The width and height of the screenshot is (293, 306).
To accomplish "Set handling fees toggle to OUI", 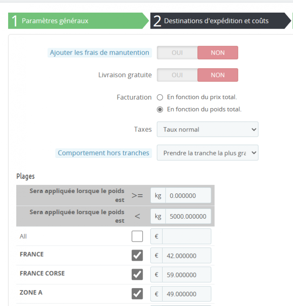I will [177, 53].
